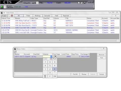
Task: Click the printer icon in Order Book toolbar
Action: click(x=5, y=16)
